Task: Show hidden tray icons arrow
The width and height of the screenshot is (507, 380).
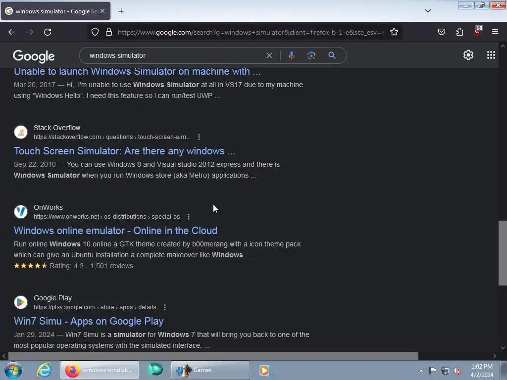Action: coord(421,371)
